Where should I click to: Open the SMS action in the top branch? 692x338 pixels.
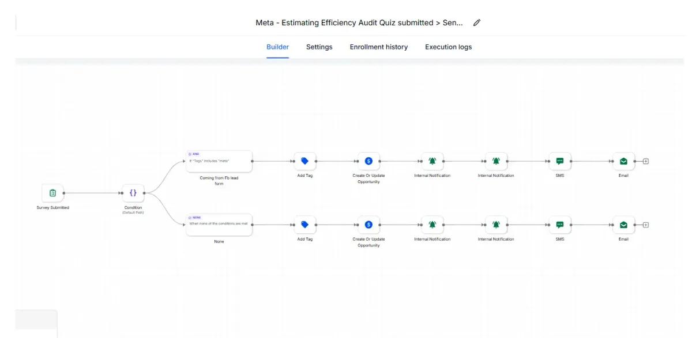coord(560,161)
